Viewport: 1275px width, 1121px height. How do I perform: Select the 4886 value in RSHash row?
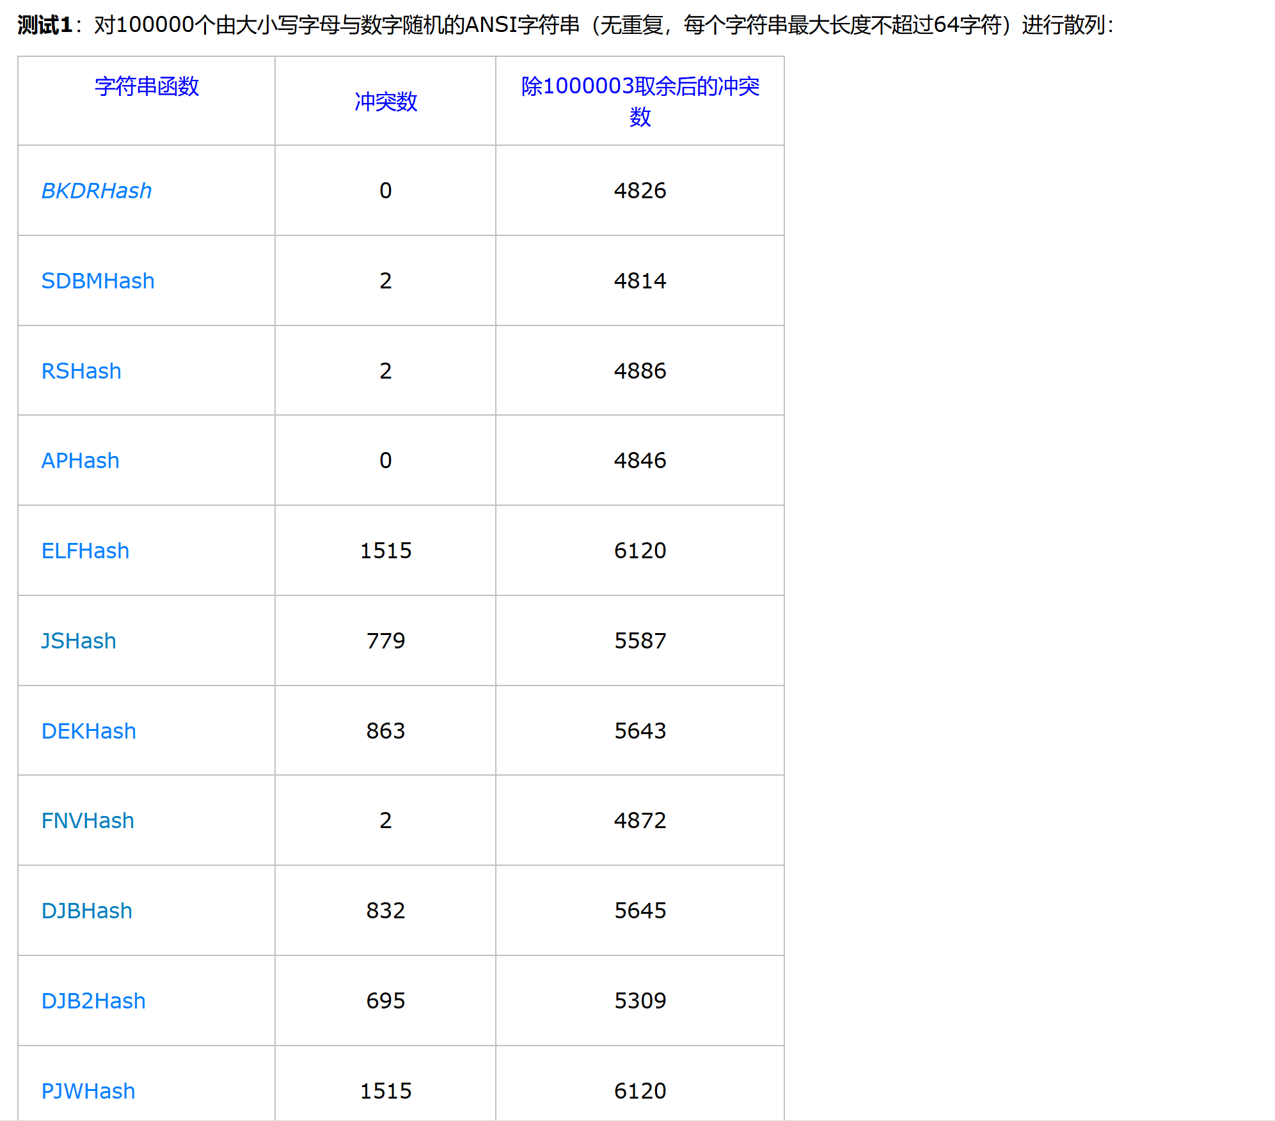point(640,371)
